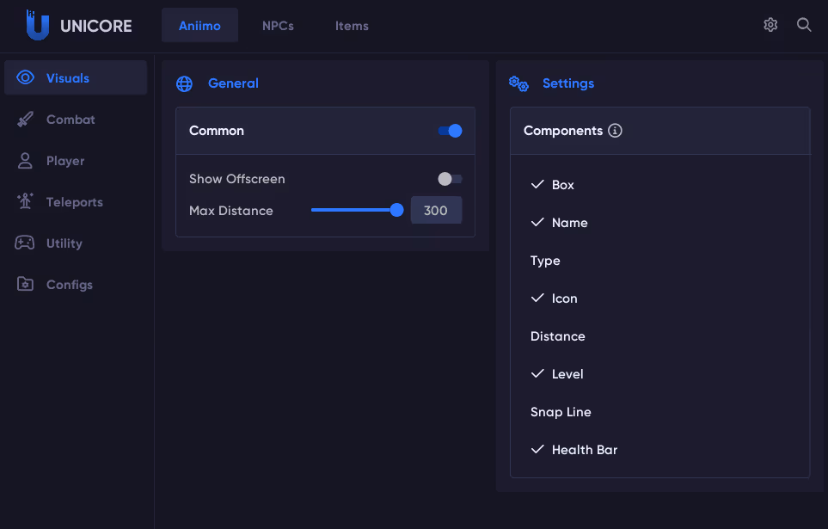Uncheck the Health Bar component
Screen dimensions: 828x529
(x=574, y=450)
